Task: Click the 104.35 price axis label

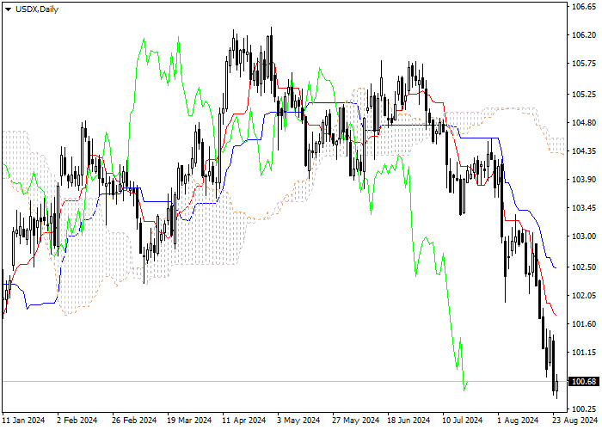Action: click(x=584, y=151)
